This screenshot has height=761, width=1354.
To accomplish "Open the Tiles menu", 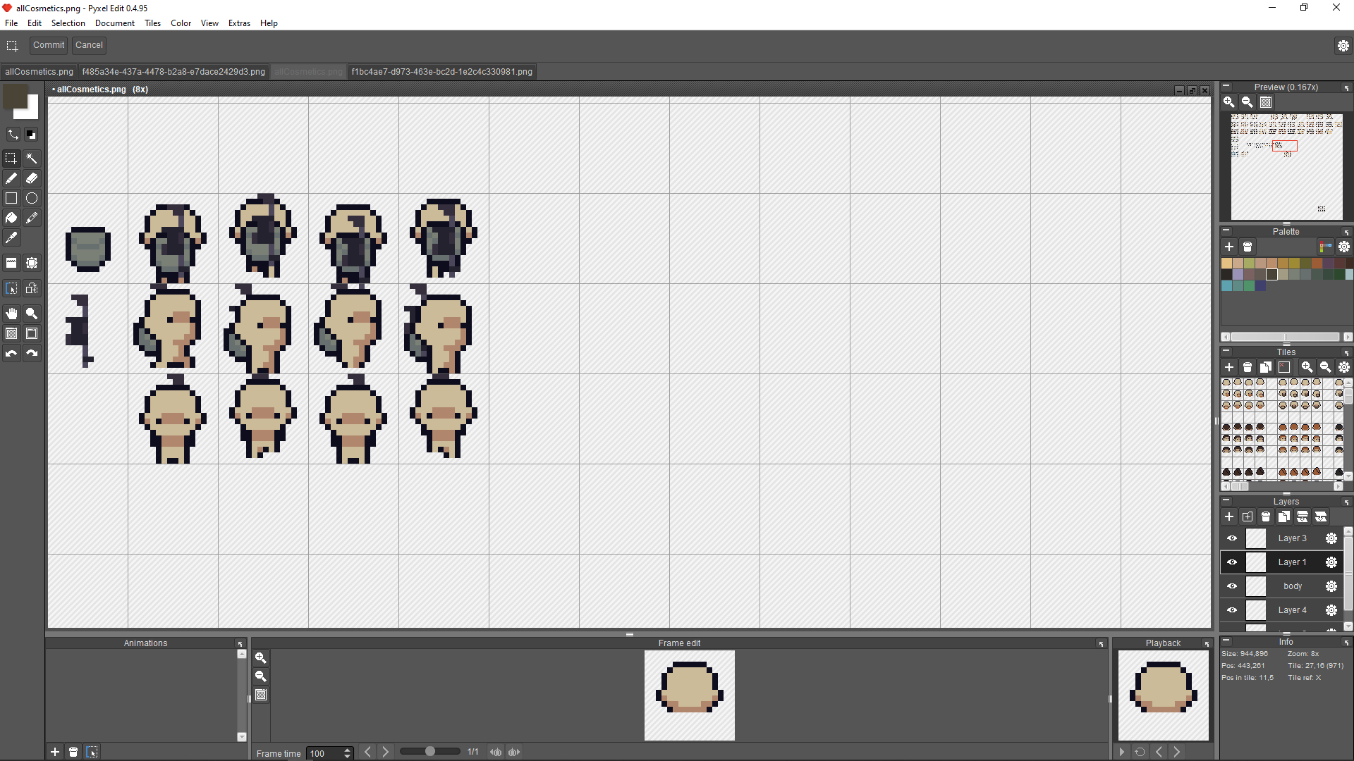I will click(x=152, y=23).
